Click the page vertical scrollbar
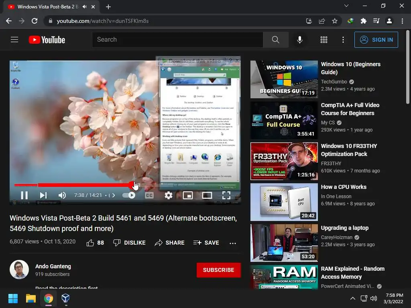 pyautogui.click(x=408, y=67)
